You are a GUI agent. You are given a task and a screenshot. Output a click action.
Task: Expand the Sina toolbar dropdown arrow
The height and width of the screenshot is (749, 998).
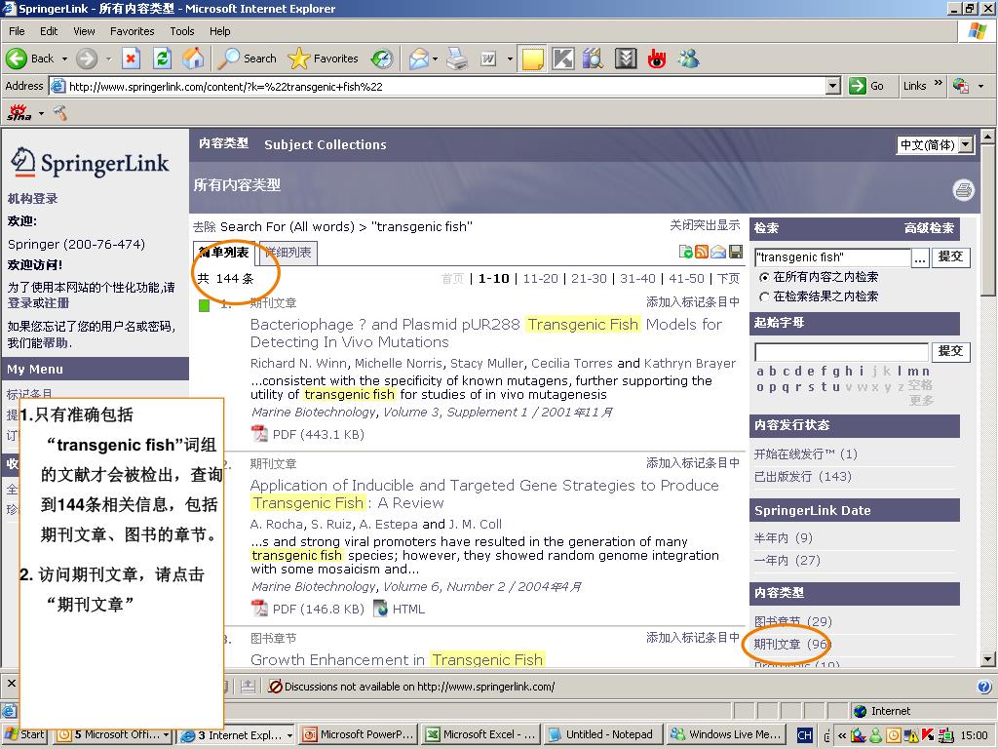(x=41, y=113)
